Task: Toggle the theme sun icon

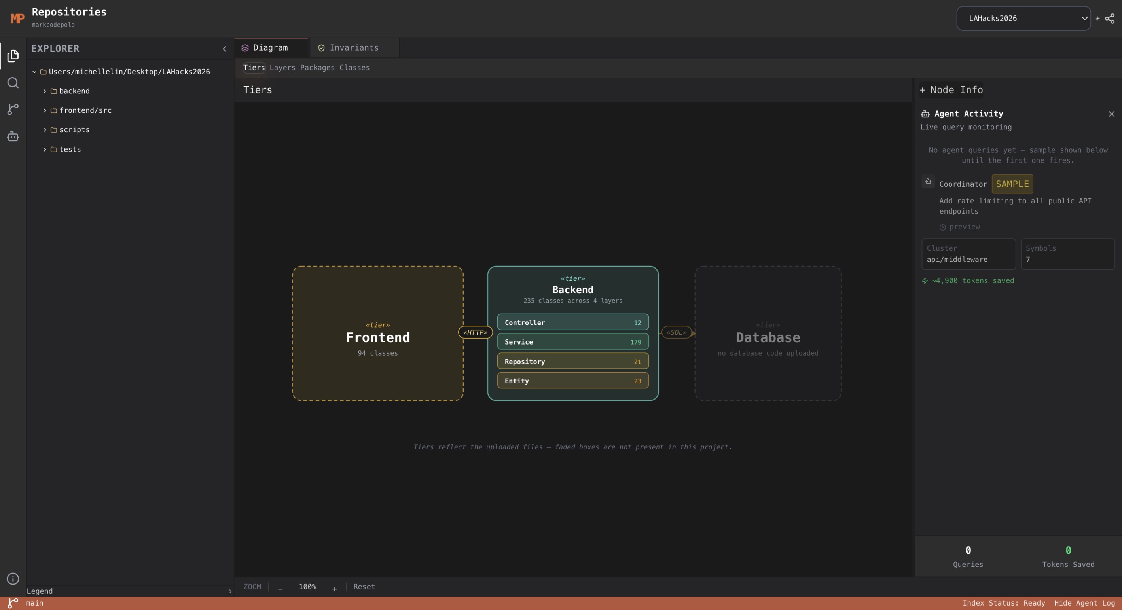Action: pos(1097,18)
